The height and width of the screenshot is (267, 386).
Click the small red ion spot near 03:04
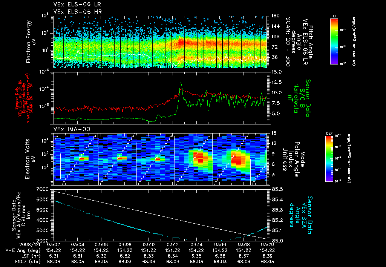coord(83,159)
